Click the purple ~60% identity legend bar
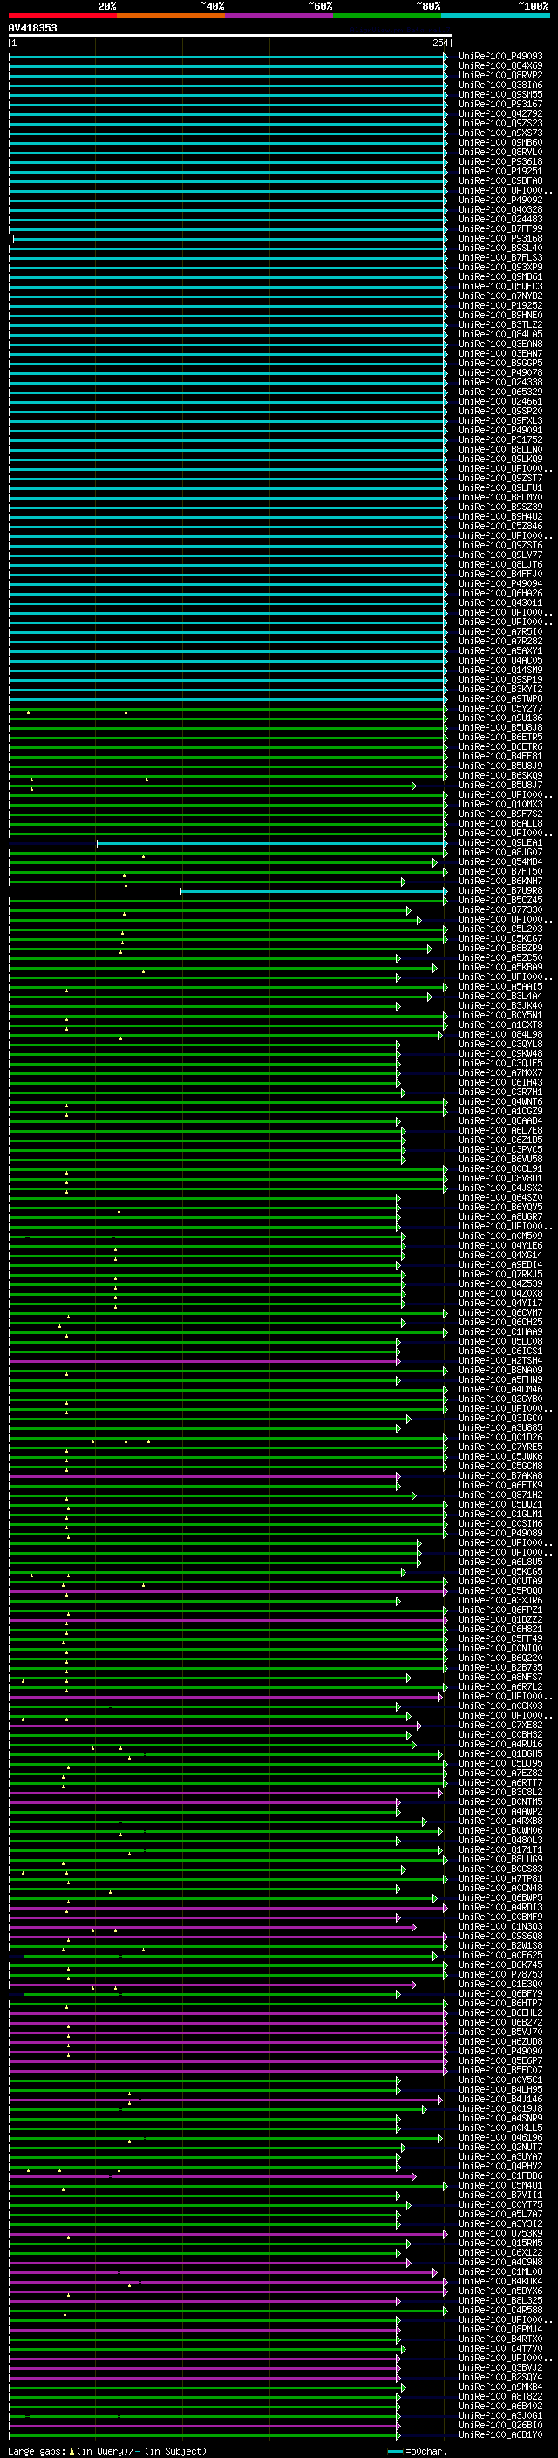This screenshot has width=558, height=2458. point(280,16)
